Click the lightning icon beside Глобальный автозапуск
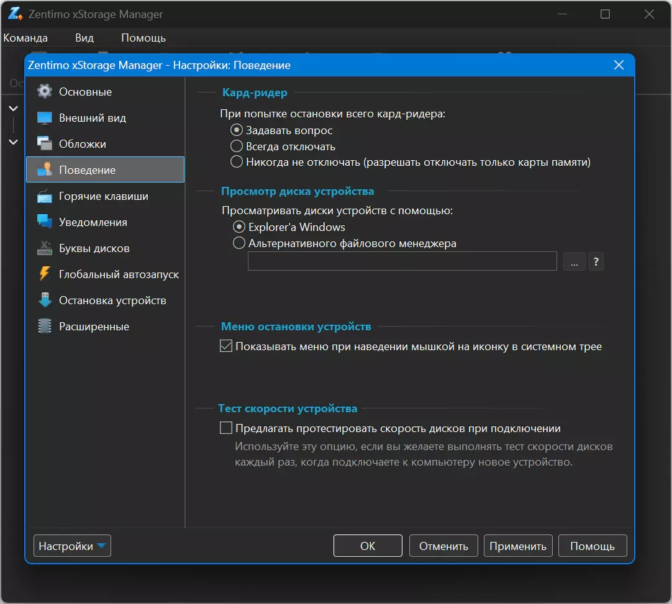Image resolution: width=672 pixels, height=604 pixels. coord(45,274)
